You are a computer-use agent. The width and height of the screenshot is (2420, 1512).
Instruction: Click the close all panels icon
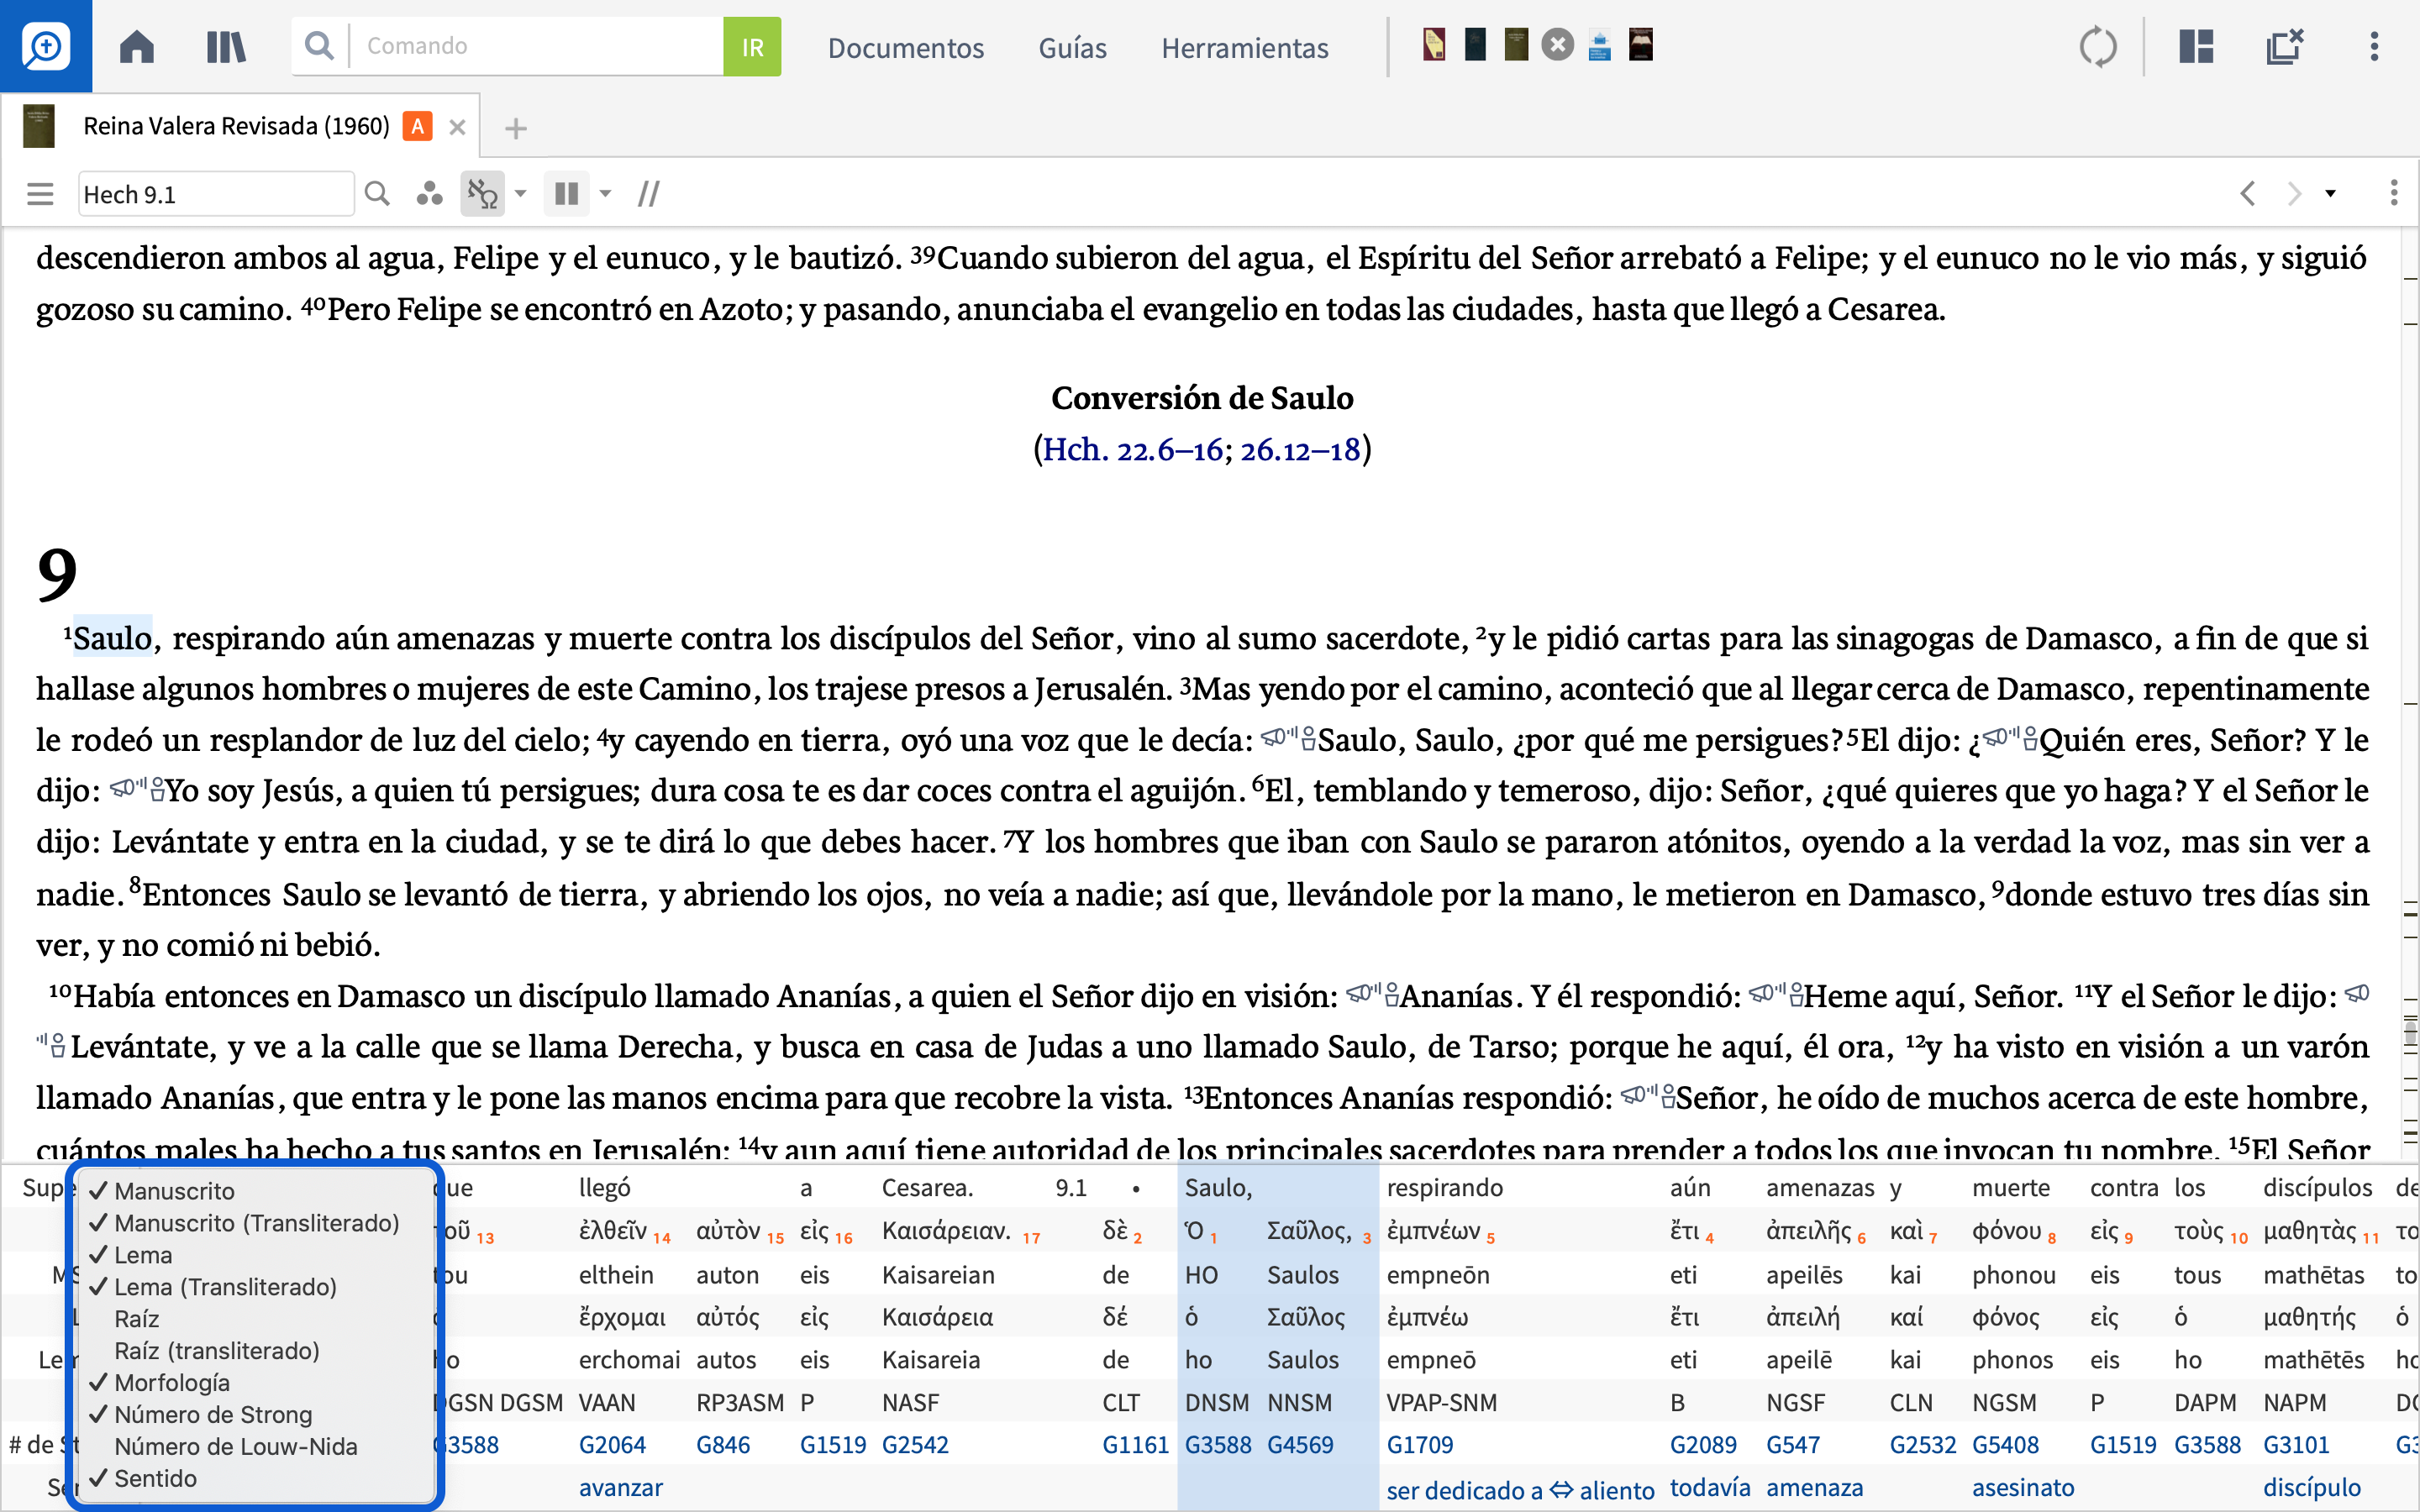click(x=2284, y=46)
